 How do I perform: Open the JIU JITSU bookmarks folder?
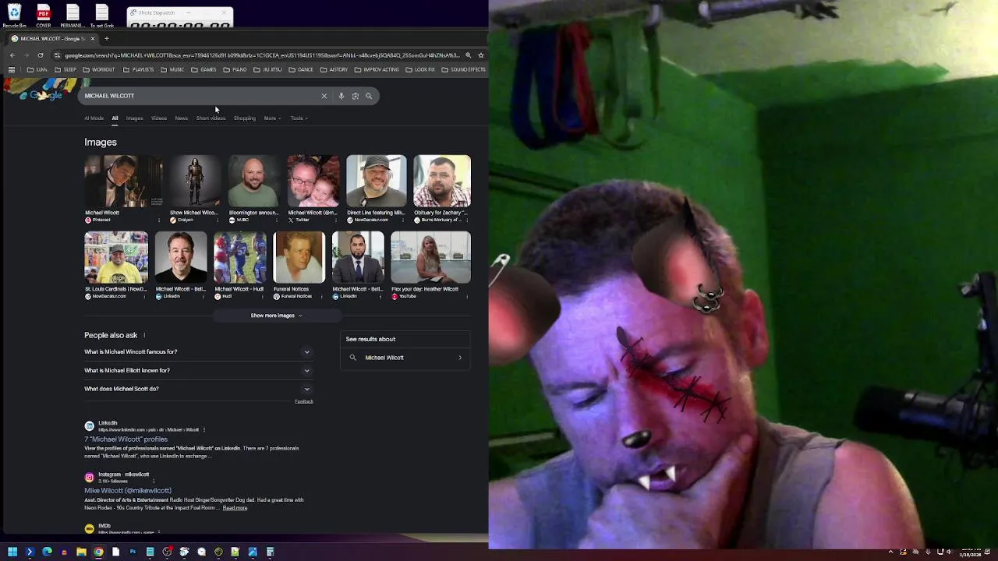coord(267,69)
